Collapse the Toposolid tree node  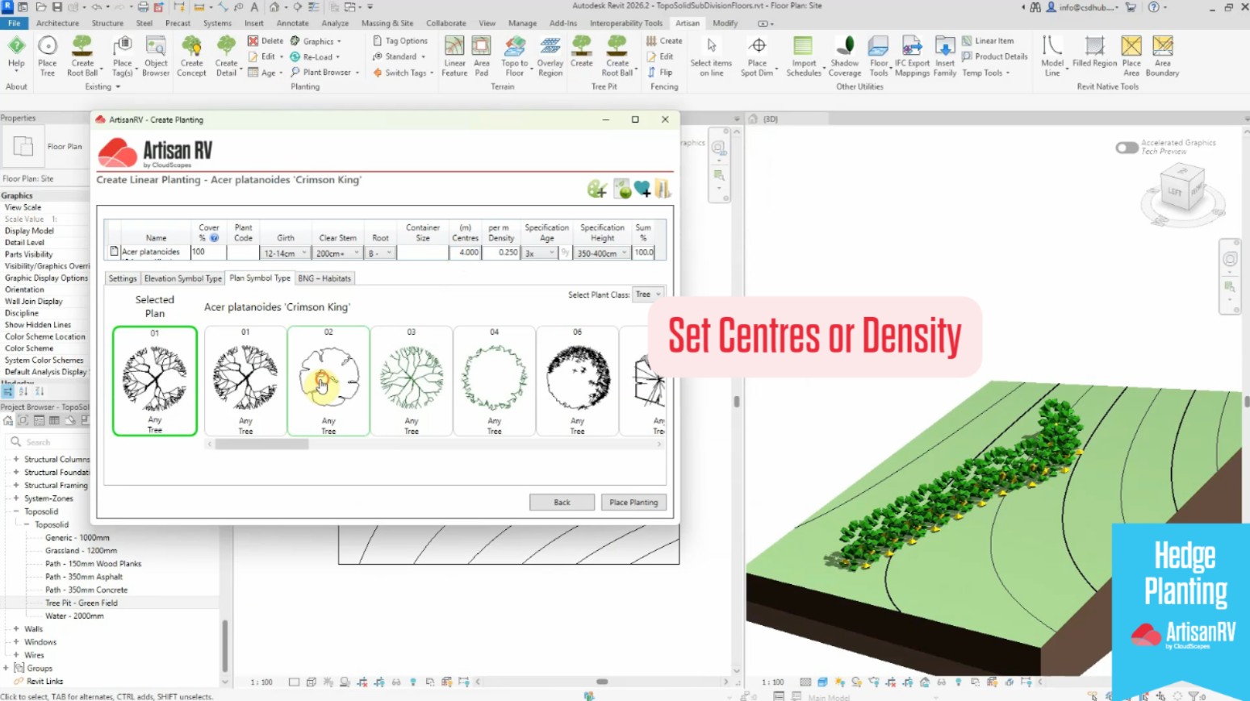(x=16, y=511)
